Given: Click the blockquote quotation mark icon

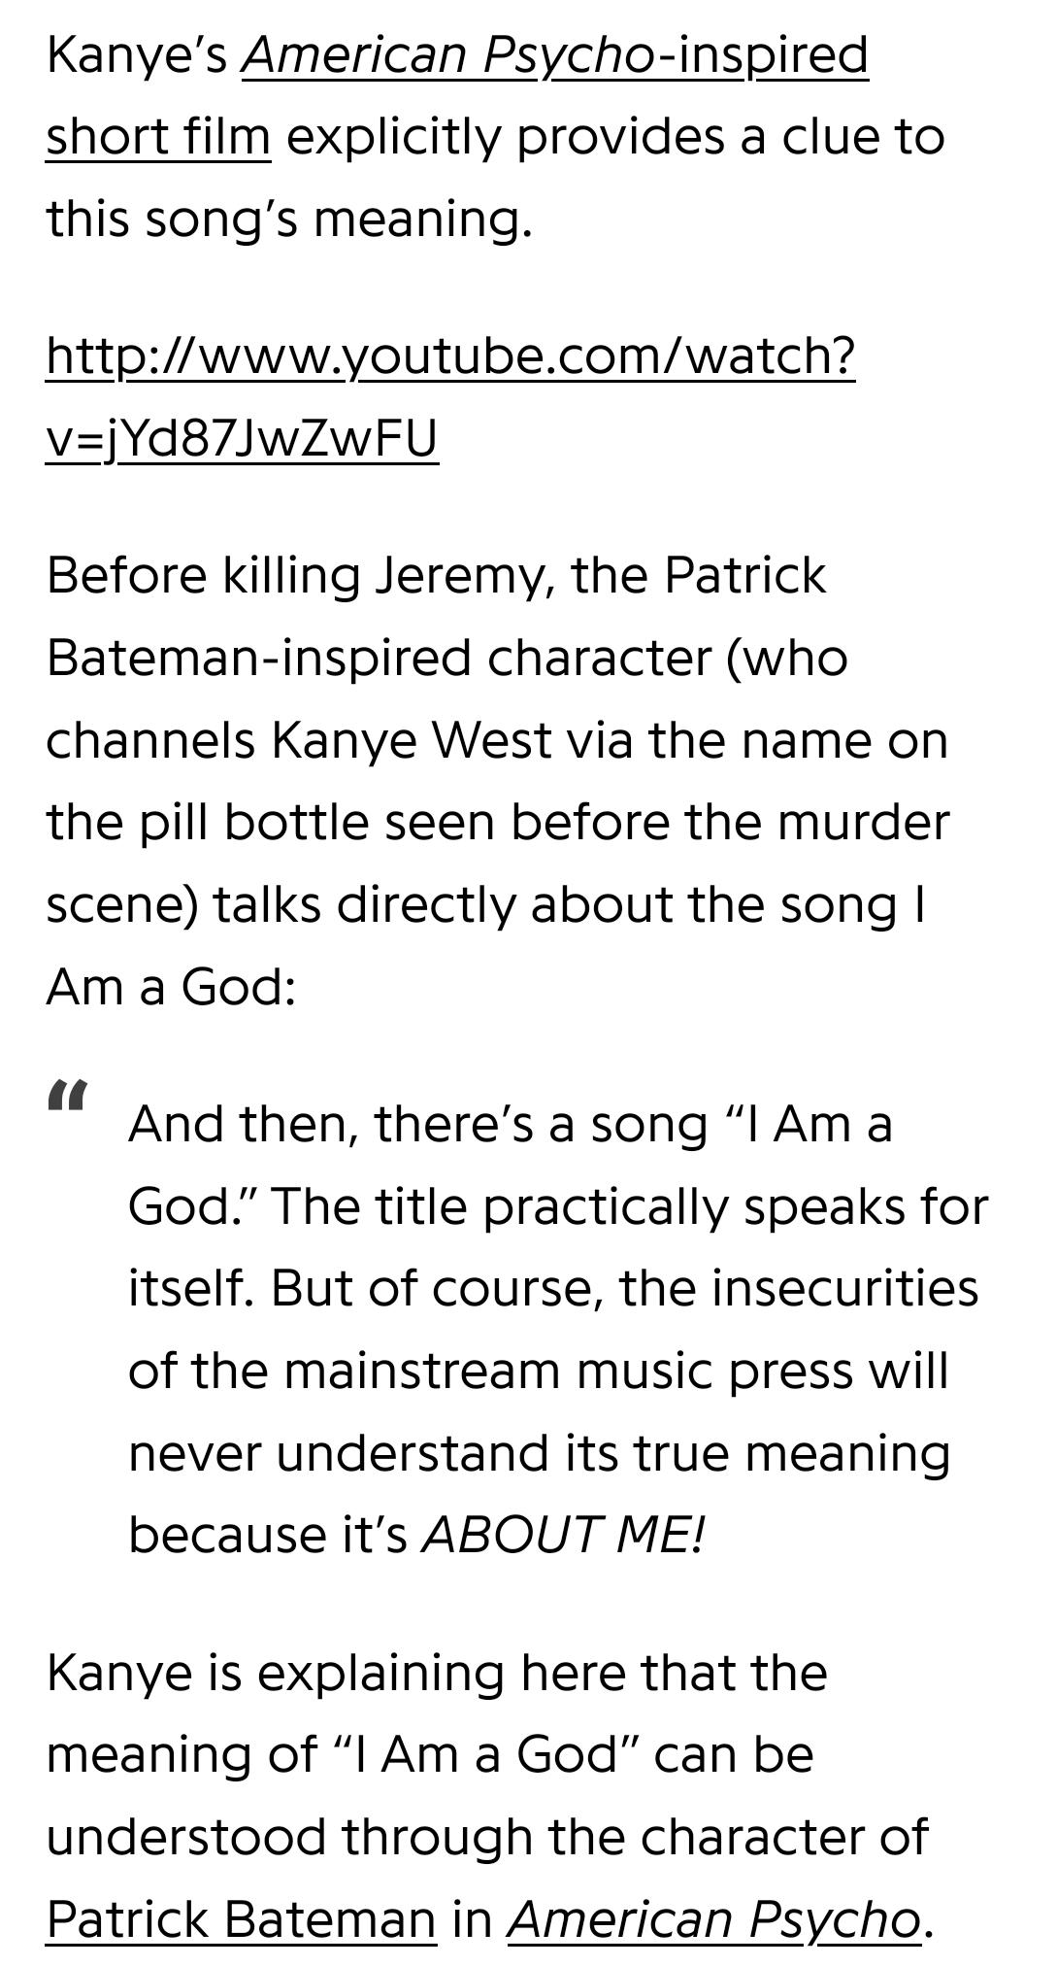Looking at the screenshot, I should point(67,1096).
